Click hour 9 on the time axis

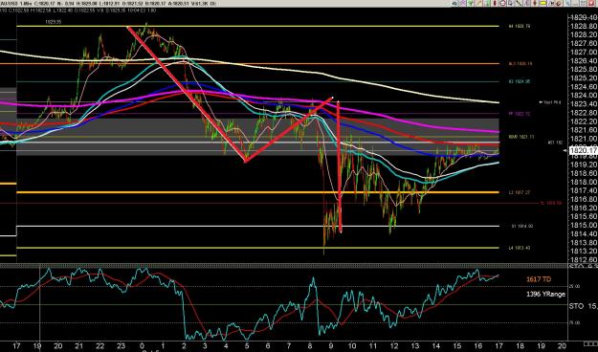331,346
